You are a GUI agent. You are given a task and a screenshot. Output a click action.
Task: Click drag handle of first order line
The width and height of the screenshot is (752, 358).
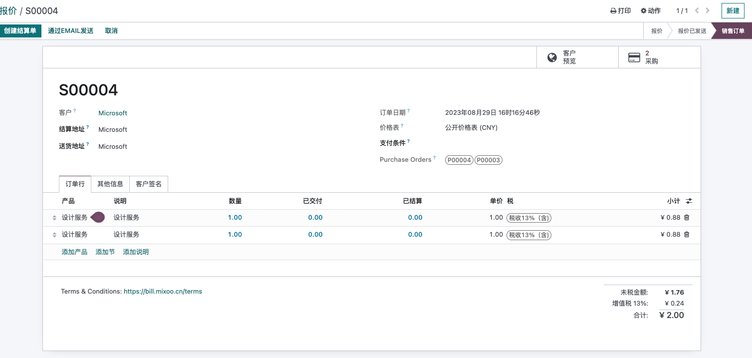tap(54, 218)
